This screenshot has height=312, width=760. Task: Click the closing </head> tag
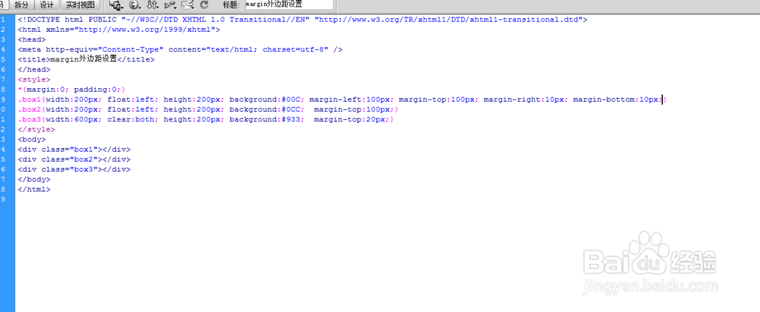click(34, 69)
